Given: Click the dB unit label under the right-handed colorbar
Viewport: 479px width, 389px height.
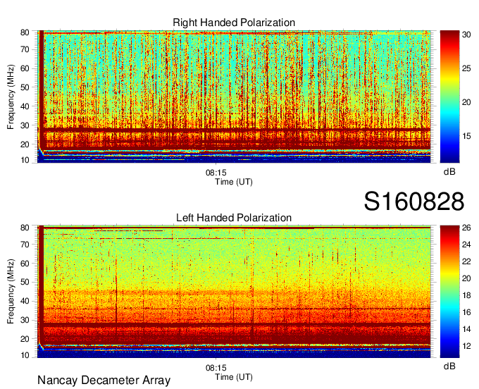Looking at the screenshot, I should pos(449,172).
